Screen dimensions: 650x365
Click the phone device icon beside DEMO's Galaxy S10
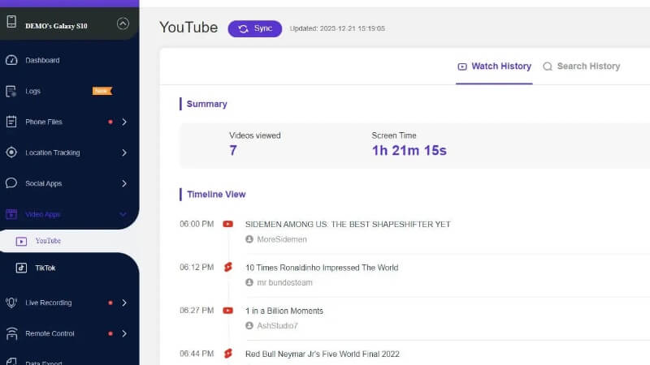pos(11,22)
